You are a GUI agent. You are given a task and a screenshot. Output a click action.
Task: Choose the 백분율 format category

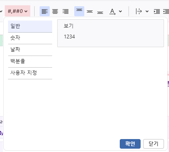pos(30,61)
